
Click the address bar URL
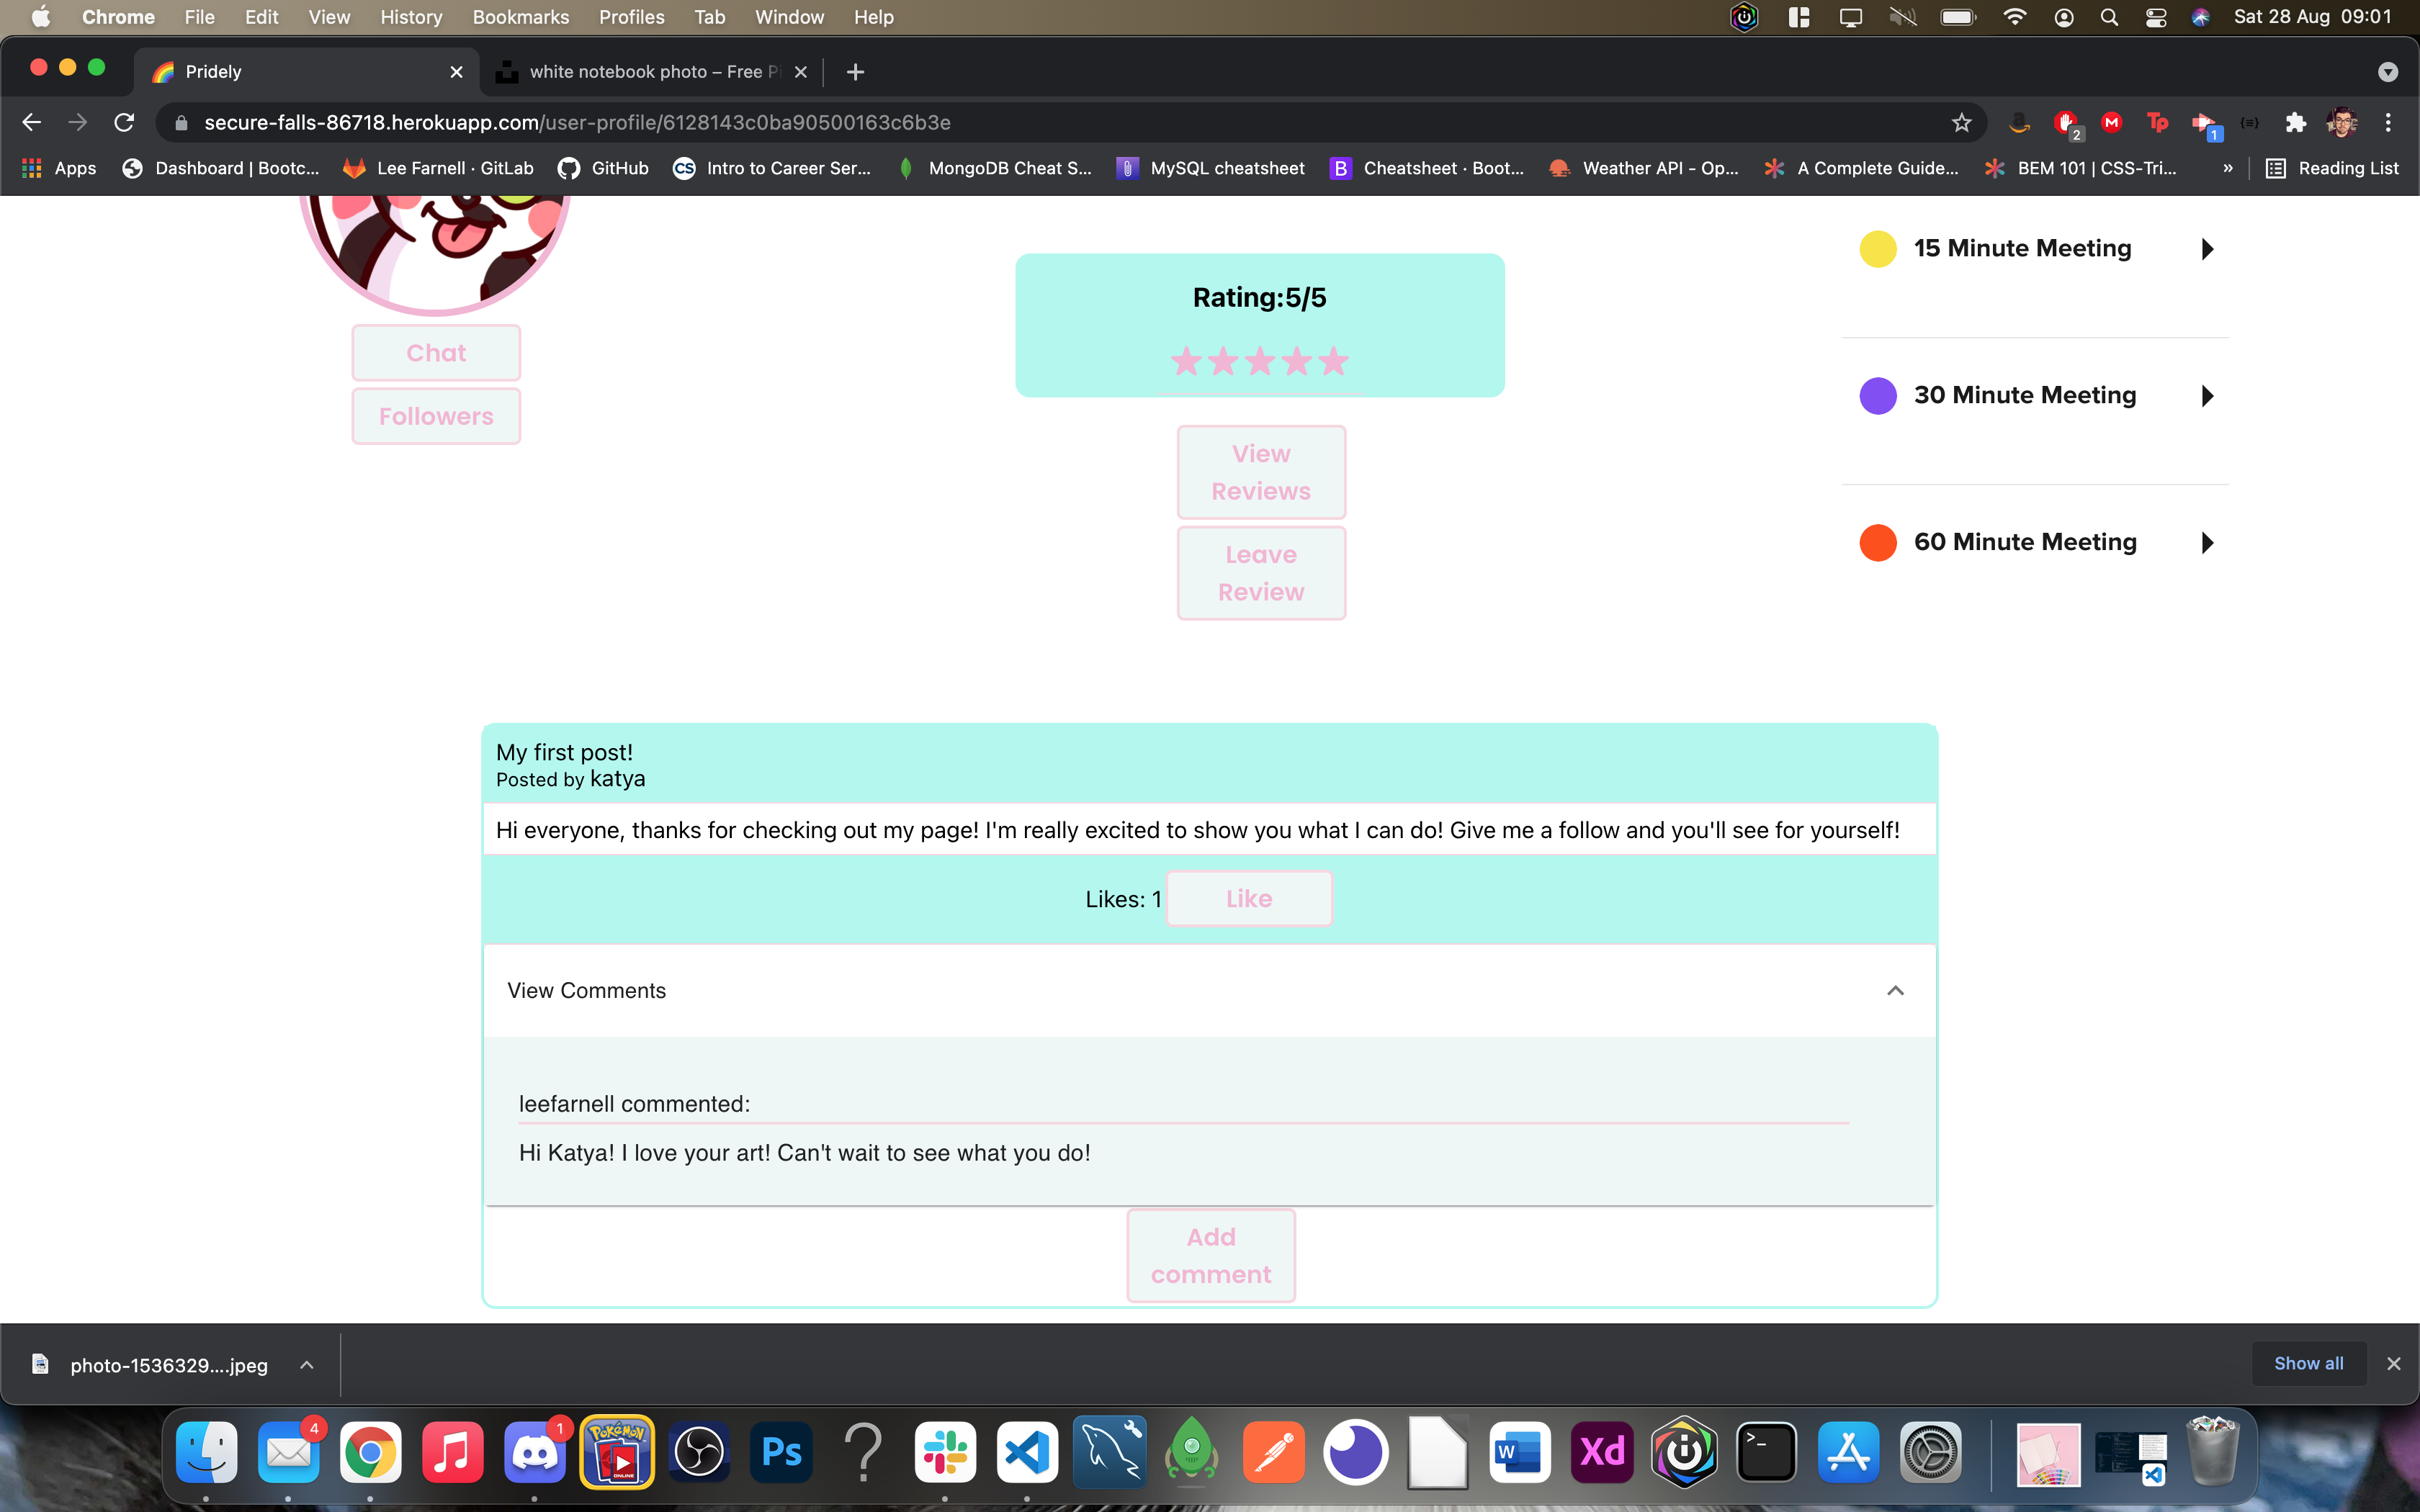click(577, 122)
